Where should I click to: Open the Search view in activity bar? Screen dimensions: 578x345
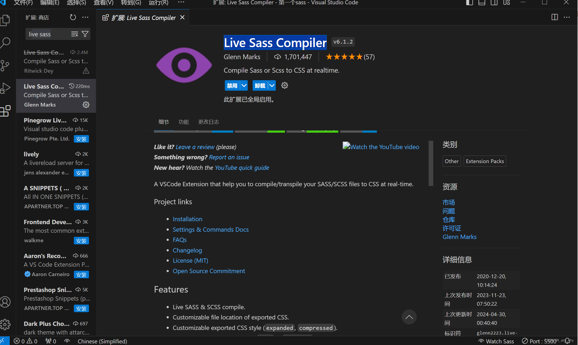(x=5, y=43)
